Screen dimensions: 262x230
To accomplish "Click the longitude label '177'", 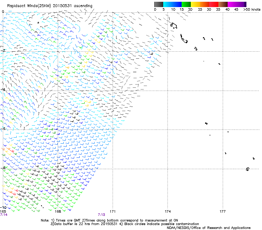I will [223, 212].
